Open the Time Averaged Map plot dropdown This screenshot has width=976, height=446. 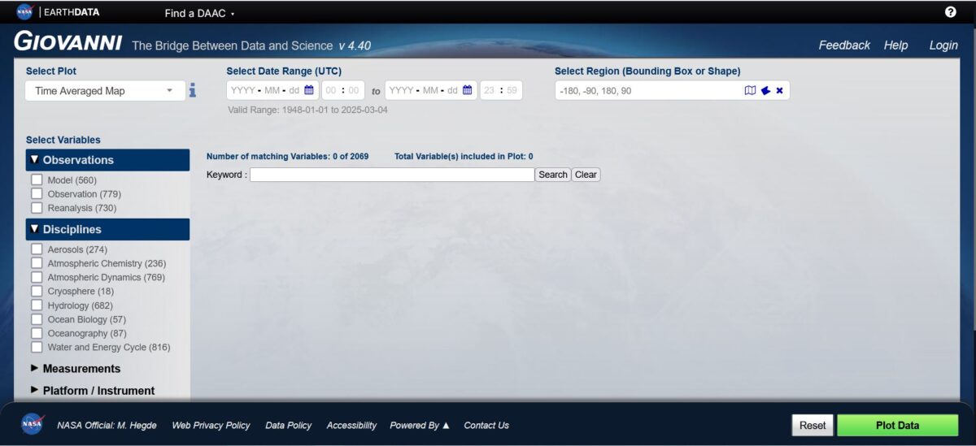click(105, 91)
